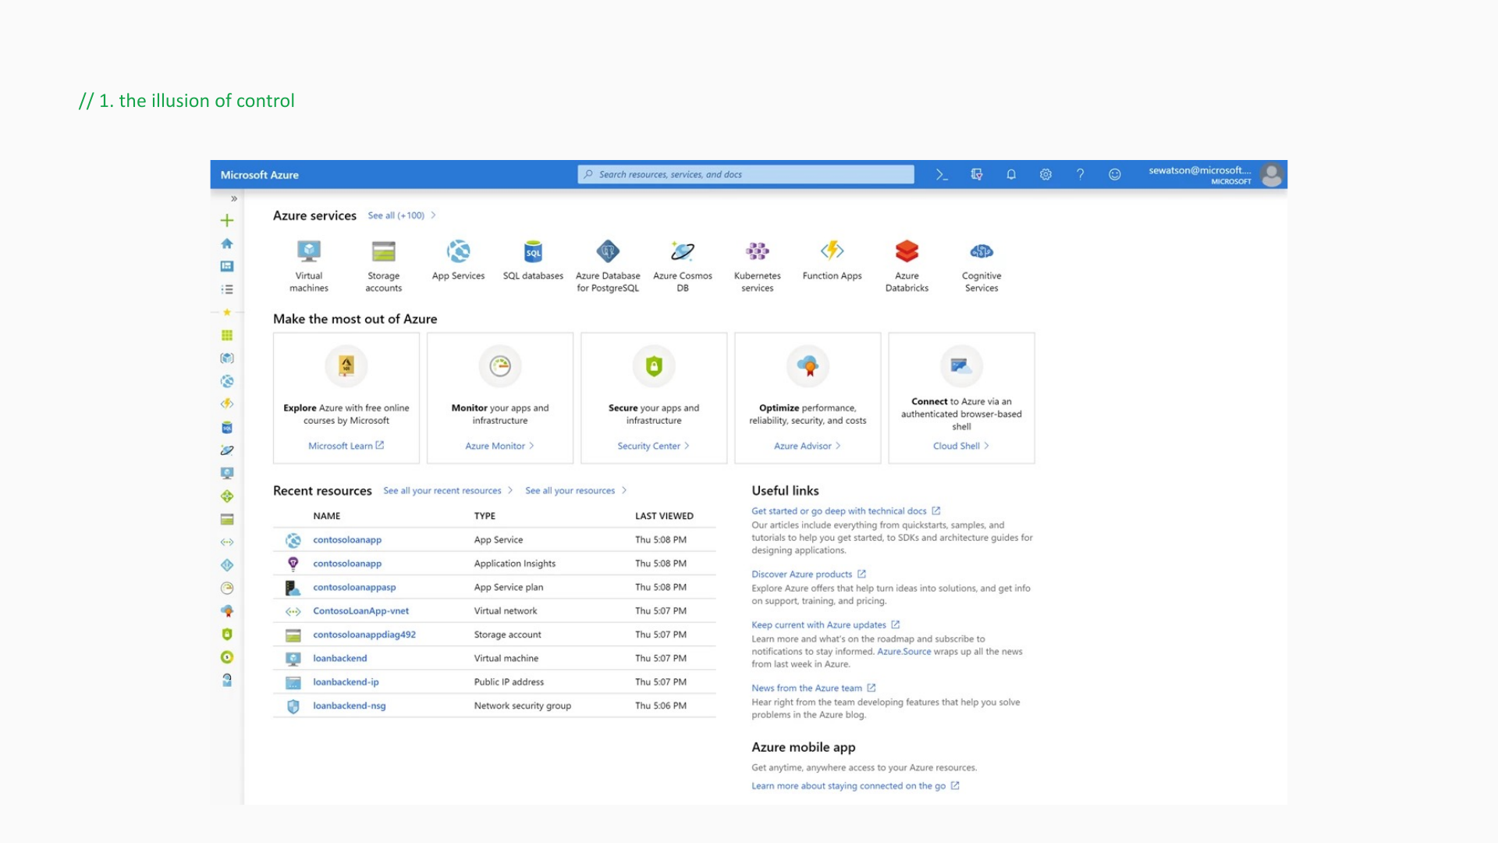The height and width of the screenshot is (843, 1498).
Task: Open Resource groups cube icon in sidebar
Action: 227,358
